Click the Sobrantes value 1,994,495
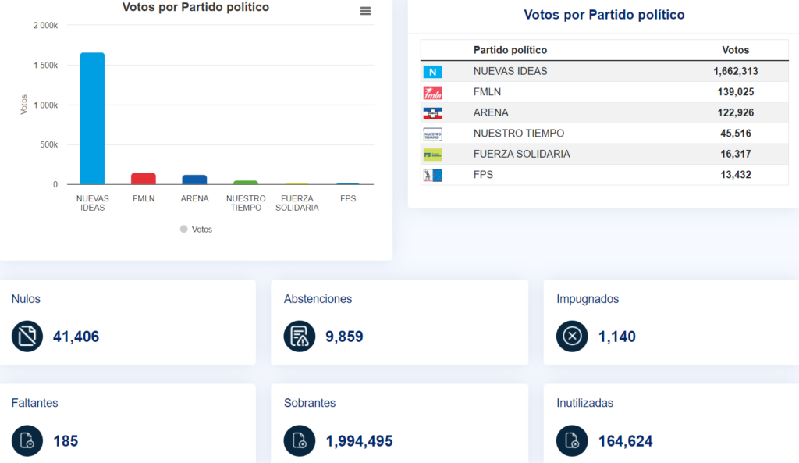This screenshot has height=463, width=799. pyautogui.click(x=359, y=441)
